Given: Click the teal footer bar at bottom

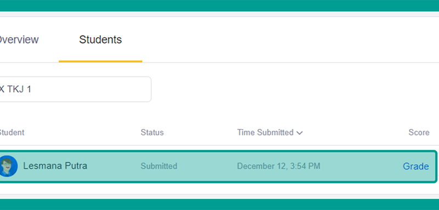Looking at the screenshot, I should pyautogui.click(x=219, y=205).
